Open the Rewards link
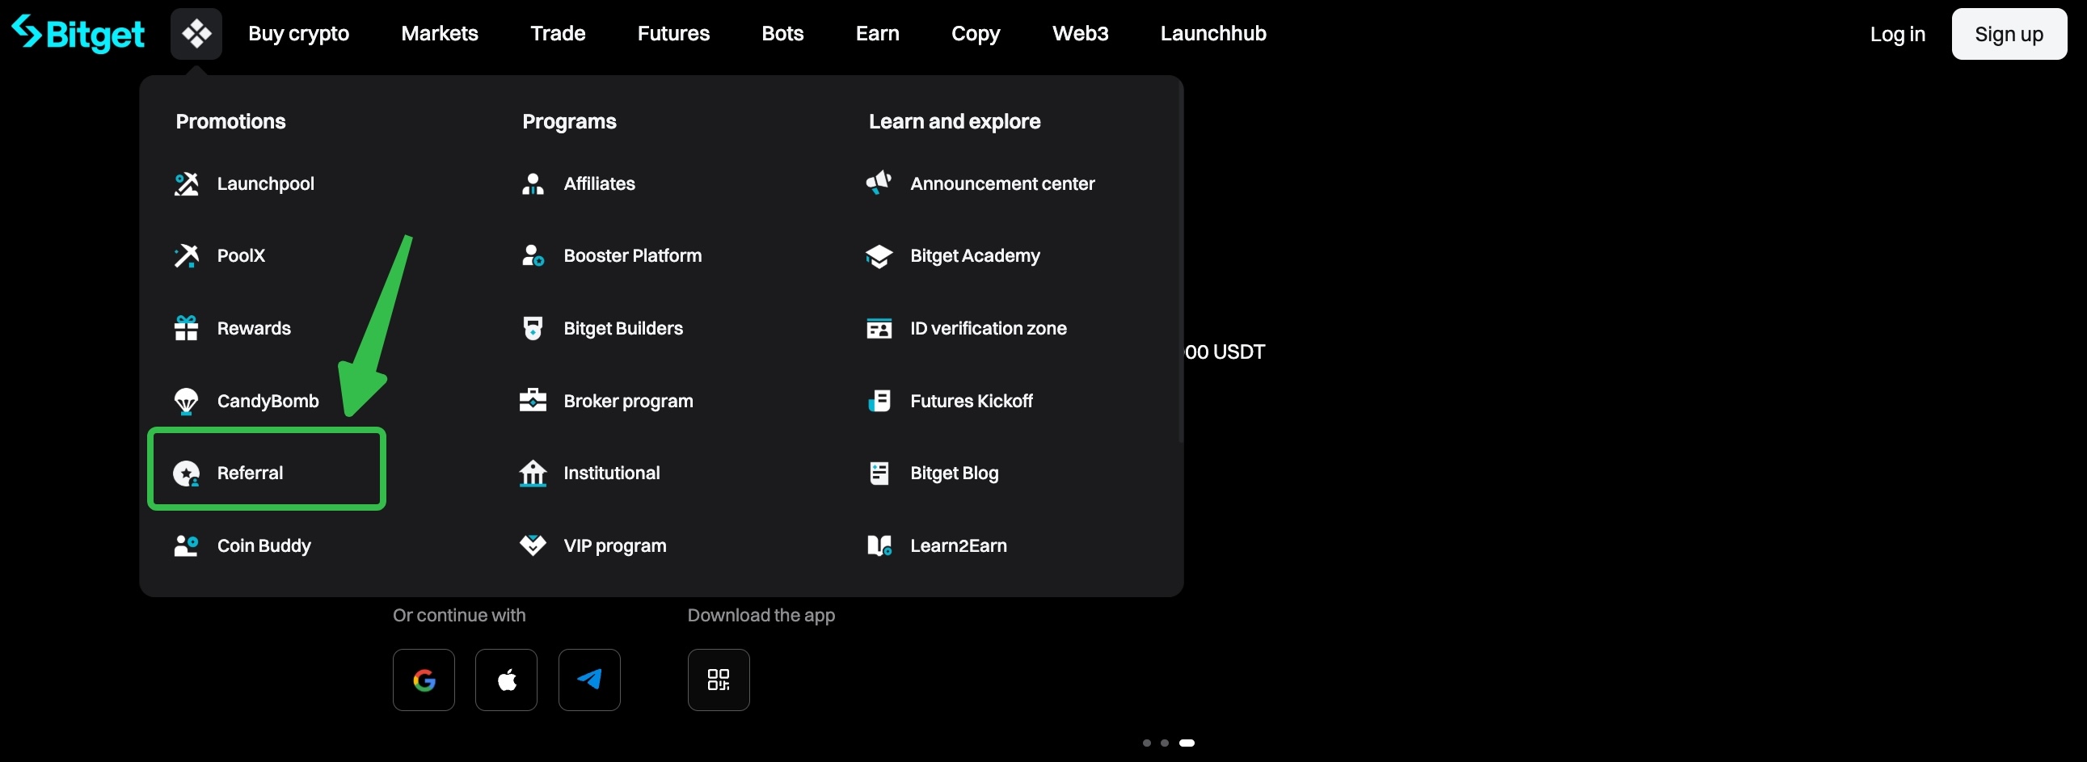The width and height of the screenshot is (2087, 762). coord(255,328)
